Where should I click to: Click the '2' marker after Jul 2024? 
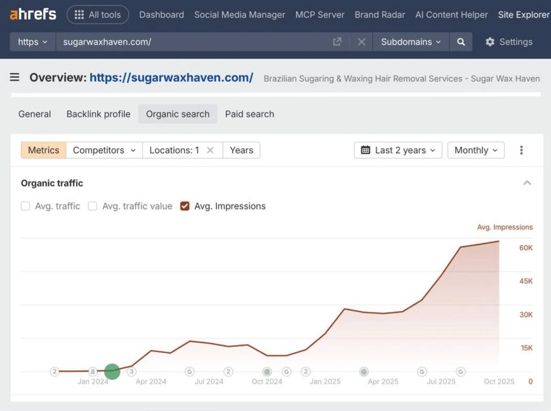(228, 372)
